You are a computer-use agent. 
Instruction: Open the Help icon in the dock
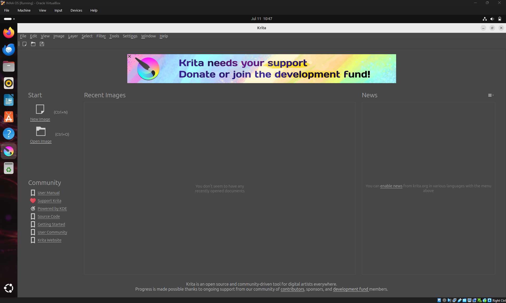coord(9,134)
